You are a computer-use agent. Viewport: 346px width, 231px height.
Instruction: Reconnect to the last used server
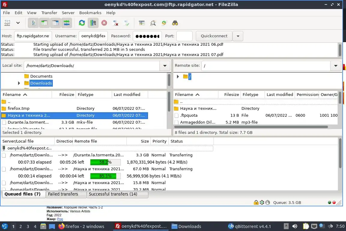point(127,23)
